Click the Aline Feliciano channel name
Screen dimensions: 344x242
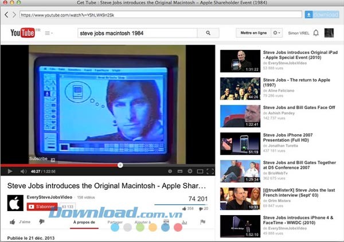pyautogui.click(x=281, y=91)
